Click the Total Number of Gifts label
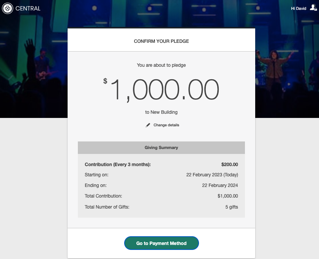This screenshot has width=319, height=259. pyautogui.click(x=107, y=207)
